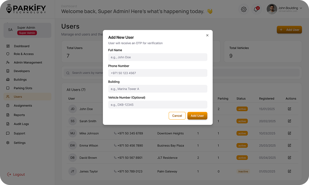Image resolution: width=309 pixels, height=185 pixels.
Task: Open the notifications bell icon
Action: tap(256, 10)
